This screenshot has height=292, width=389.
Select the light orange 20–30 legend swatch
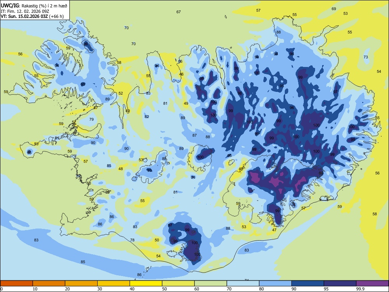(x=81, y=283)
